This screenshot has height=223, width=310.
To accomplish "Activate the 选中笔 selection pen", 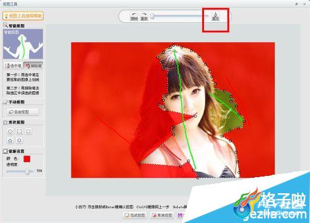I will [x=13, y=66].
